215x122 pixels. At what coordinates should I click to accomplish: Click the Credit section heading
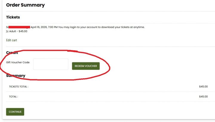tap(12, 53)
